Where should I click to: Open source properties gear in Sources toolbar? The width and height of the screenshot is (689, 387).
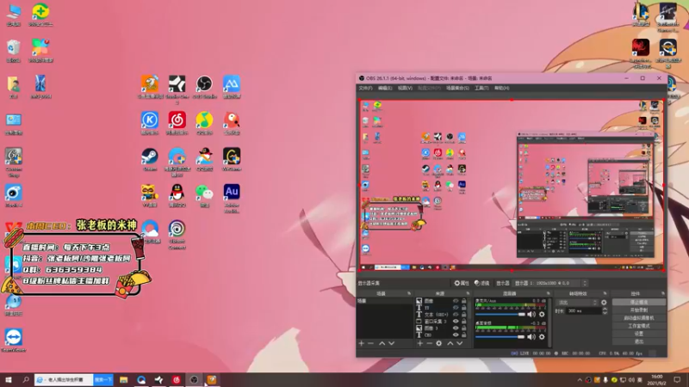click(438, 343)
